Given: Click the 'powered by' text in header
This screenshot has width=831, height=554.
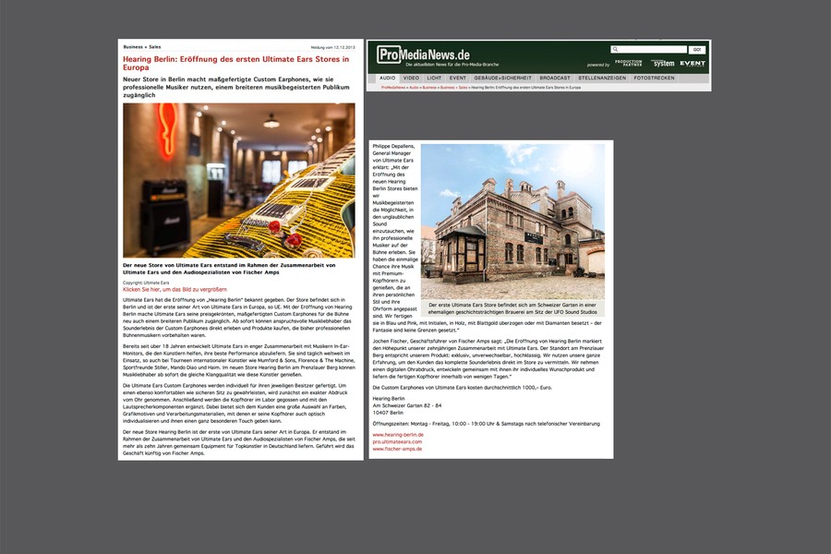Looking at the screenshot, I should [598, 65].
